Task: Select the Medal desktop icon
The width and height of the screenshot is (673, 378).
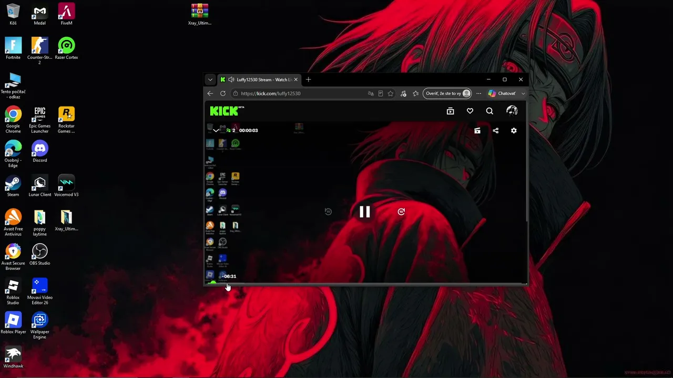Action: [x=40, y=15]
